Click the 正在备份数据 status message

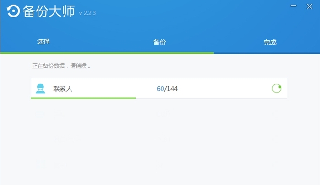(x=61, y=66)
